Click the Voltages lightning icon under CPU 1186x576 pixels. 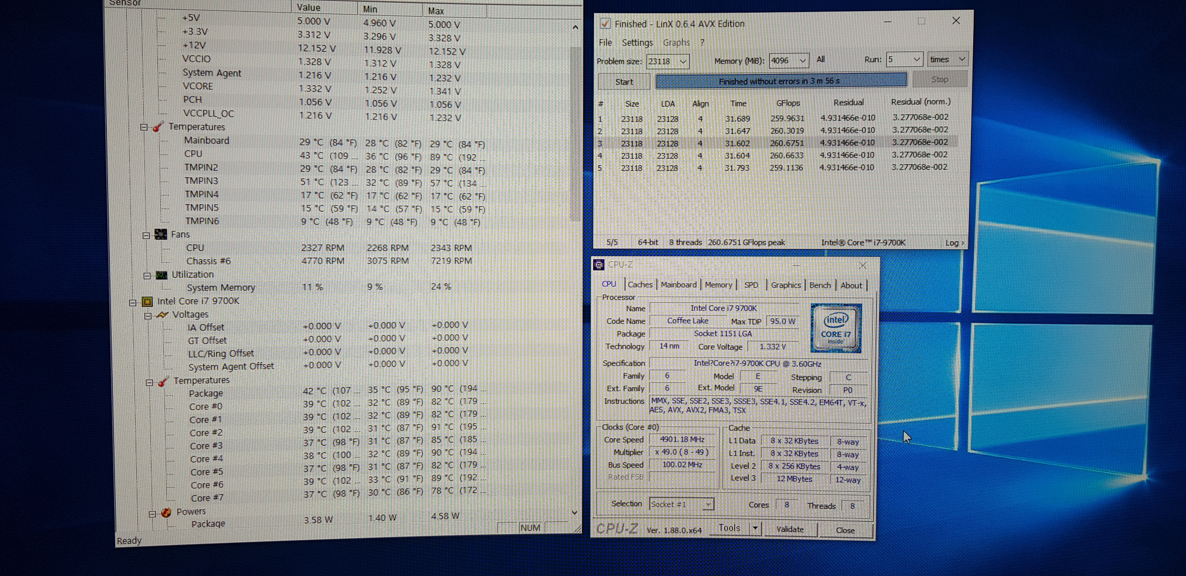[162, 315]
